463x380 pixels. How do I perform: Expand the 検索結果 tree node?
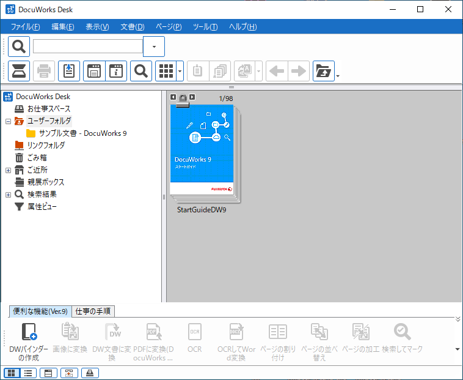(x=9, y=195)
